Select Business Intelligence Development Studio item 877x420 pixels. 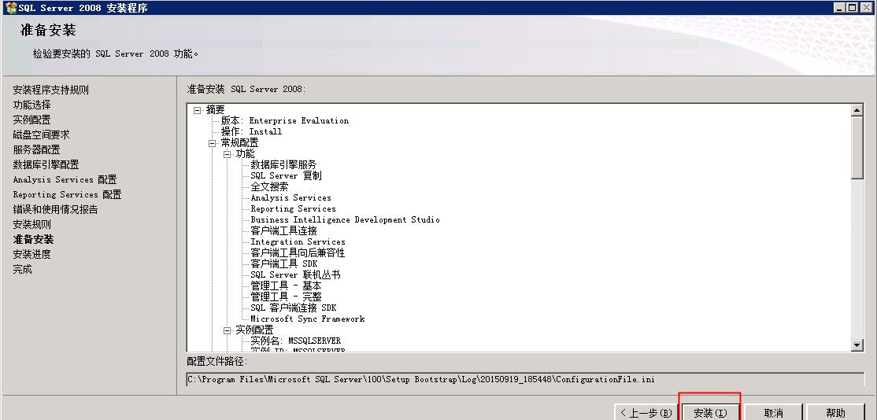[x=345, y=220]
